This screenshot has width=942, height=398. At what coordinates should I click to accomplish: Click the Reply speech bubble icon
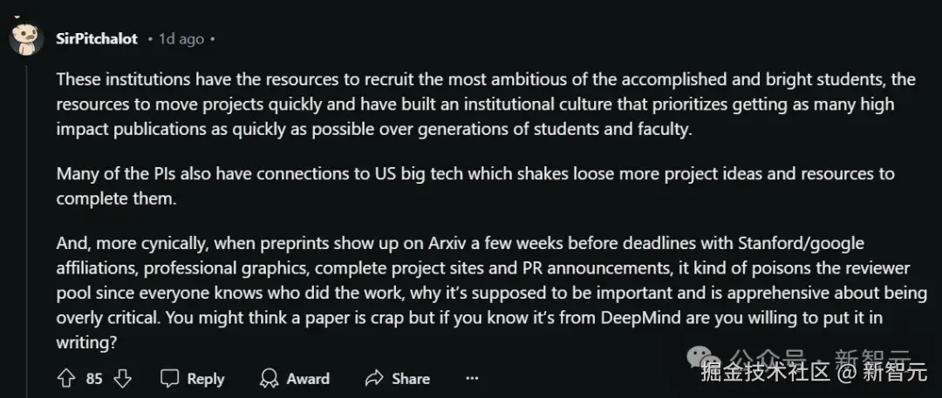170,378
